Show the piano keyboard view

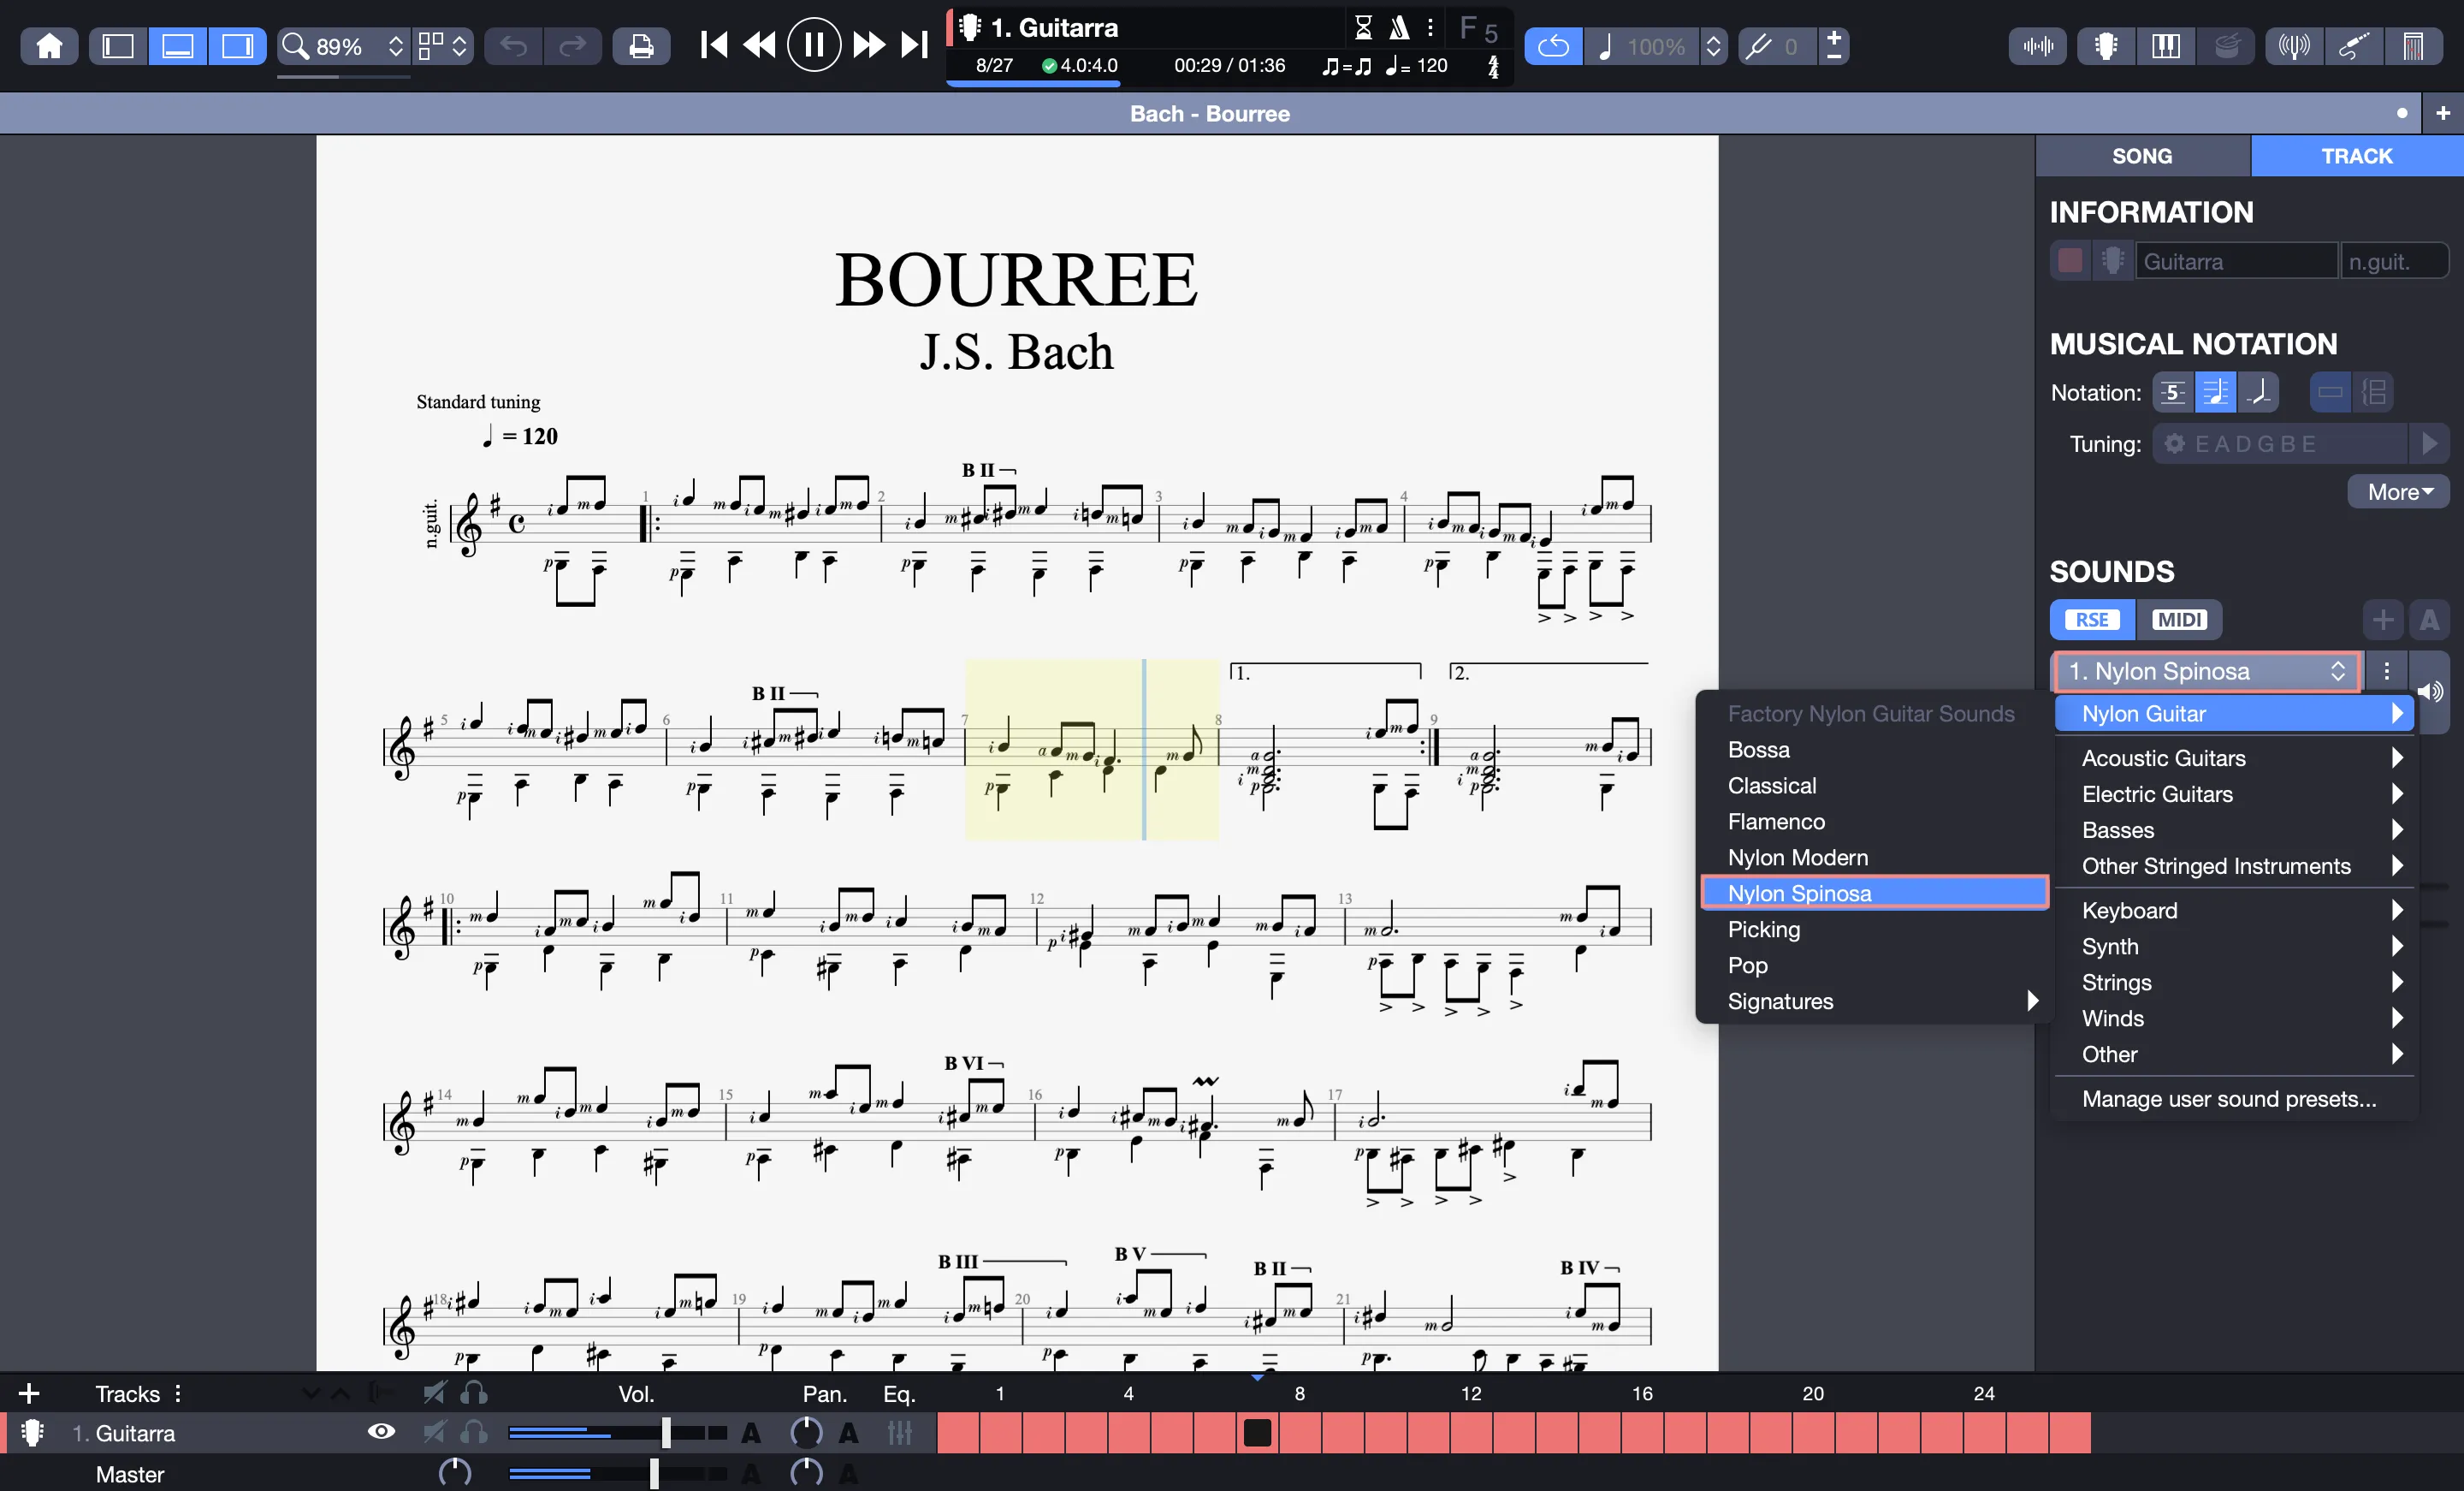click(x=2166, y=46)
